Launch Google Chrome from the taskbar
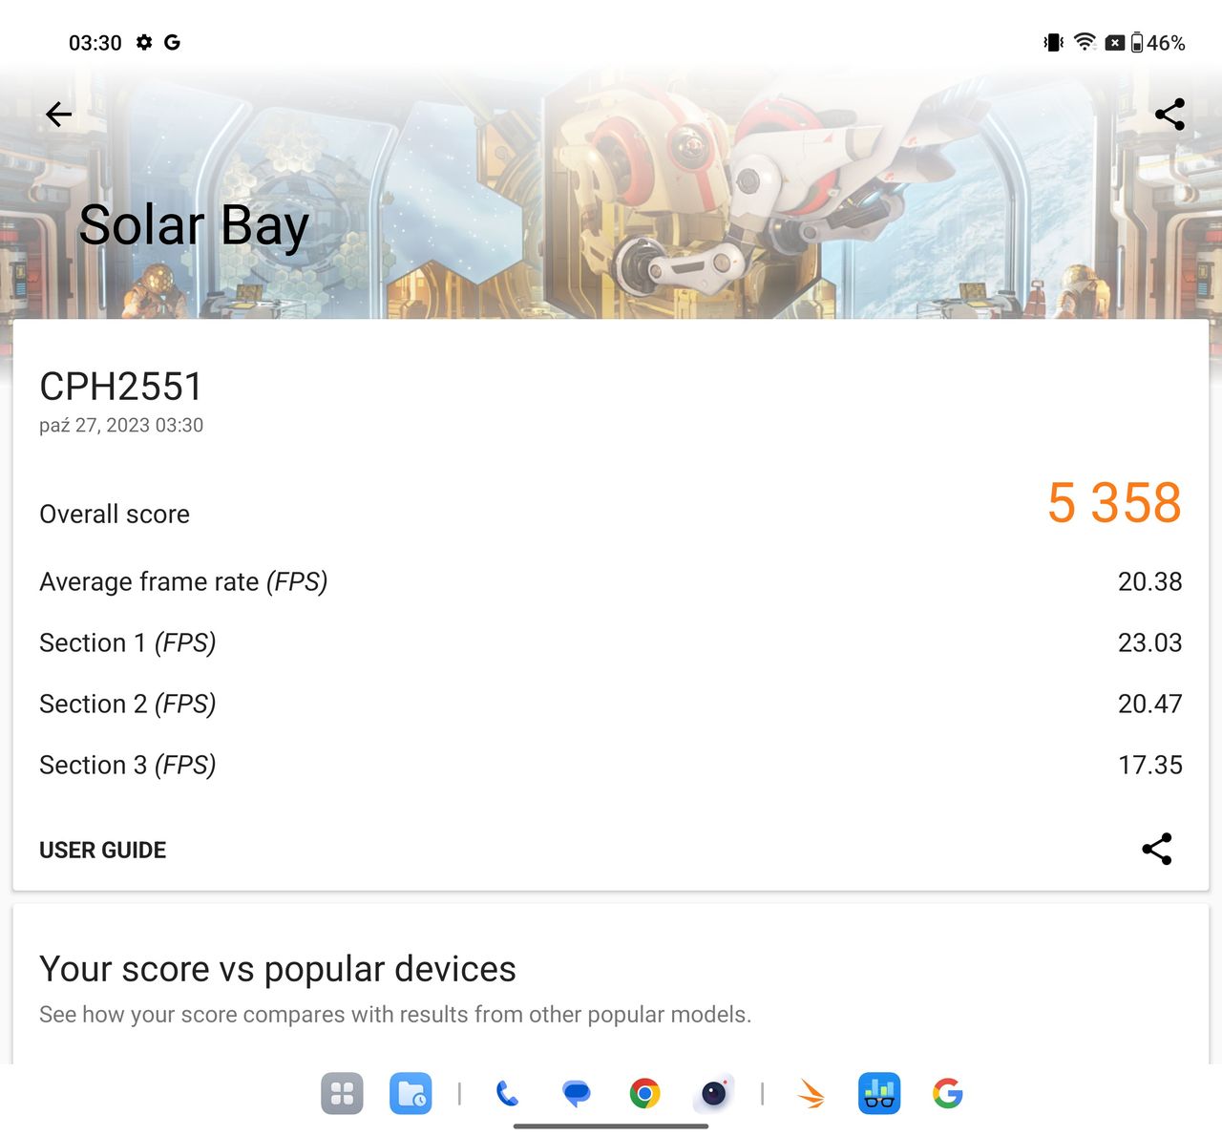This screenshot has width=1222, height=1136. (x=644, y=1093)
